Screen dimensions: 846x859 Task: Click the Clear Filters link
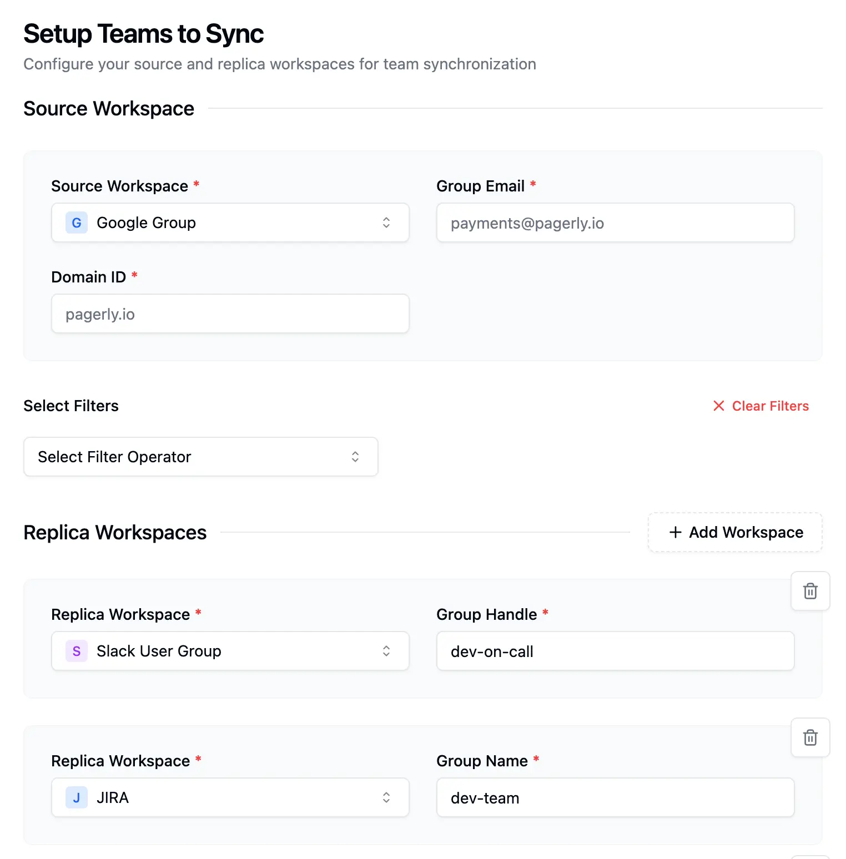coord(770,406)
